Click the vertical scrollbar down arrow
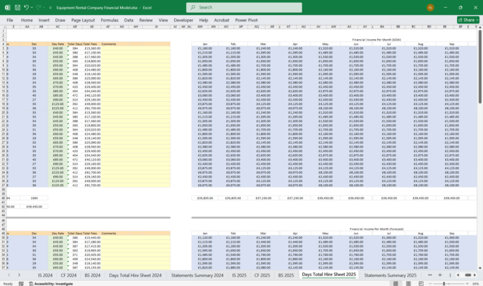This screenshot has width=483, height=286. (480, 268)
